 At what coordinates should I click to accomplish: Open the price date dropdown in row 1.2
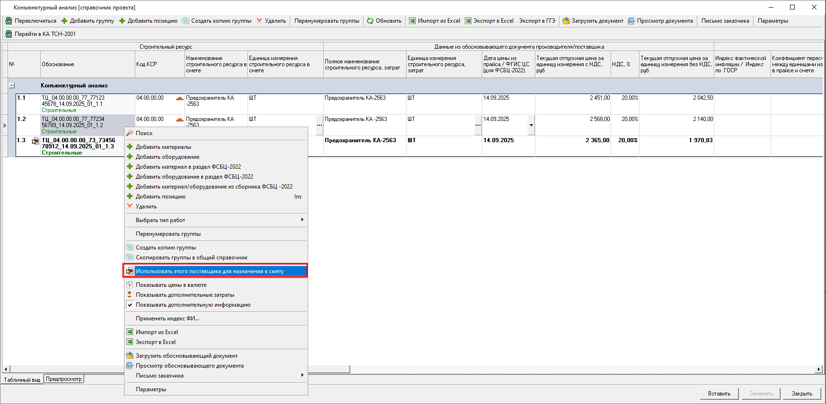point(531,125)
